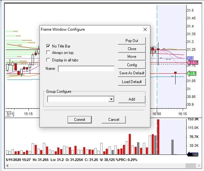Click the black 100 volume axis marker
Image resolution: width=204 pixels, height=171 pixels.
pos(193,155)
